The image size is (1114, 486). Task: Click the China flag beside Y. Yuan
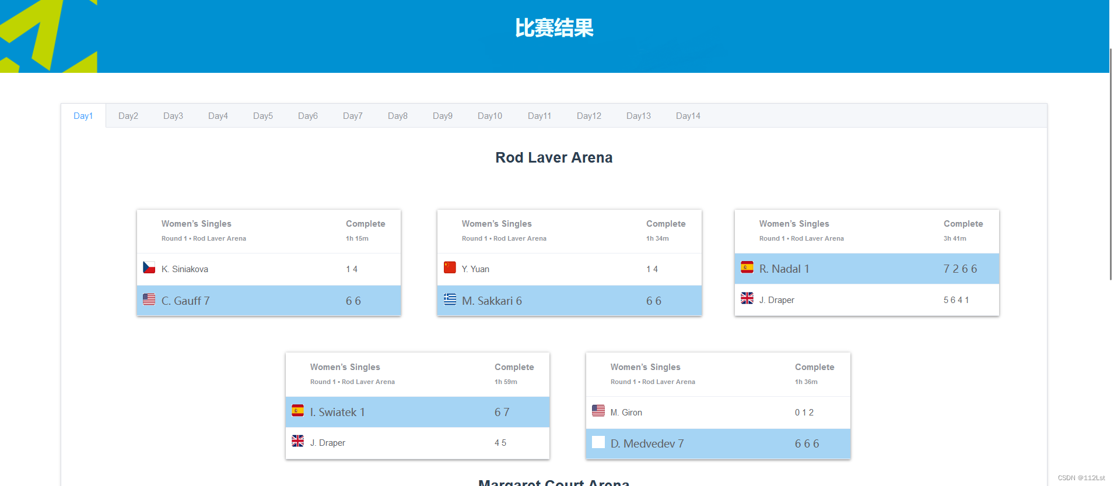click(x=450, y=267)
